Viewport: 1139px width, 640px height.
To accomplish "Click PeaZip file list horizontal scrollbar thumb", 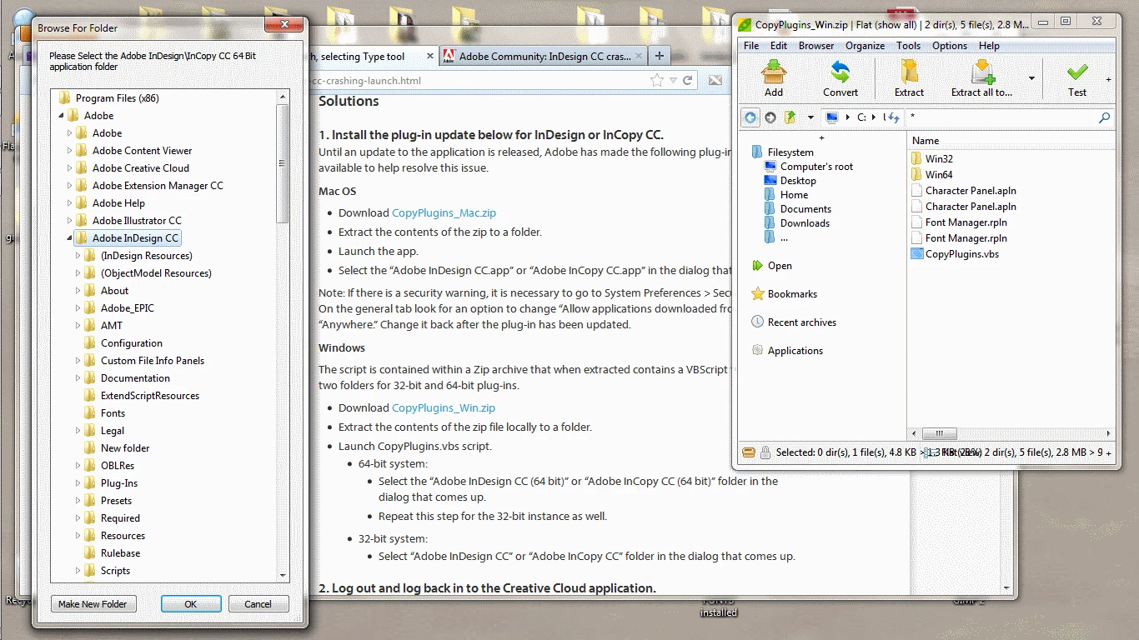I will coord(939,434).
